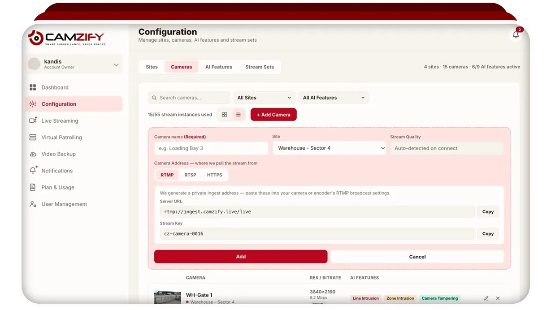Click the Virtual Patrolling icon
551x310 pixels.
[x=33, y=138]
